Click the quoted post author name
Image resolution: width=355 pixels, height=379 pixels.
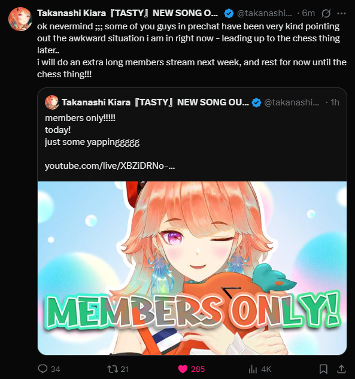click(155, 102)
